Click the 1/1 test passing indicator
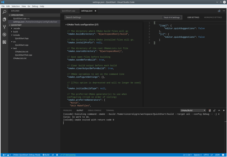This screenshot has height=157, width=227. click(68, 155)
